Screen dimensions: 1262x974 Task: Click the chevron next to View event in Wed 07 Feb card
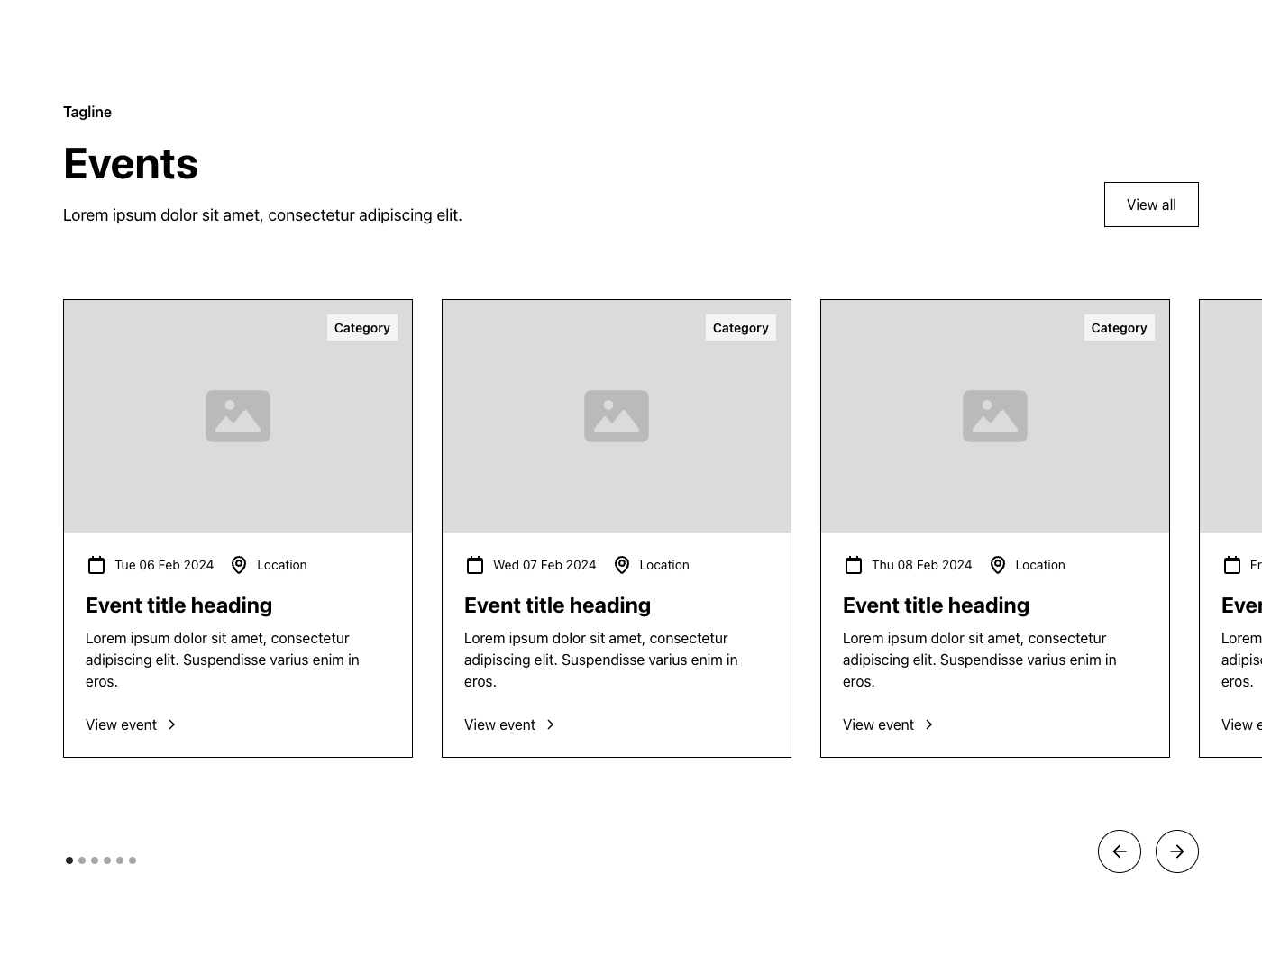(551, 724)
